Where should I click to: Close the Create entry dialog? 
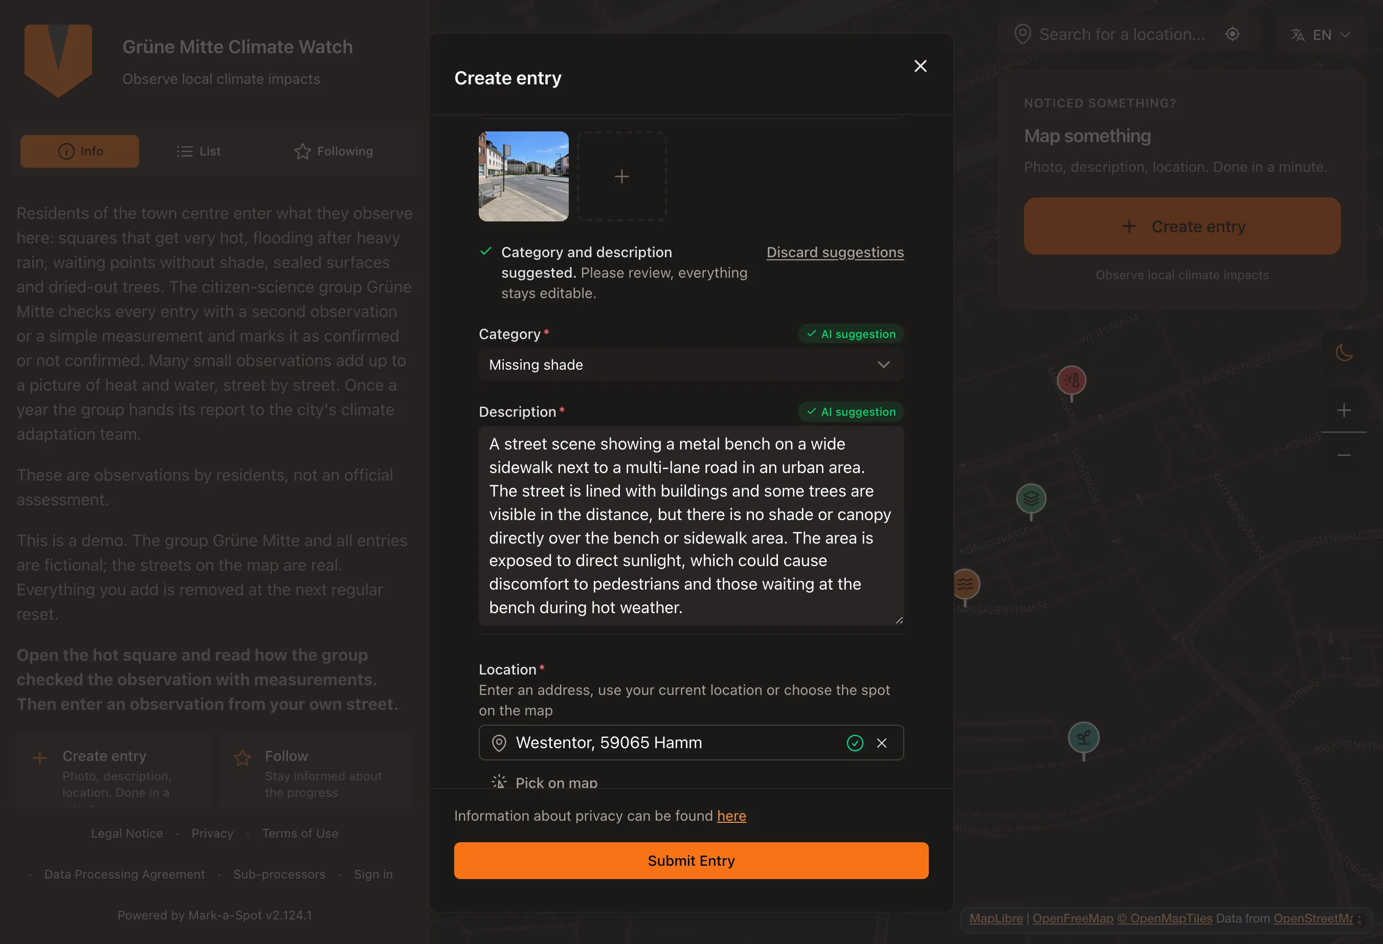(x=920, y=66)
